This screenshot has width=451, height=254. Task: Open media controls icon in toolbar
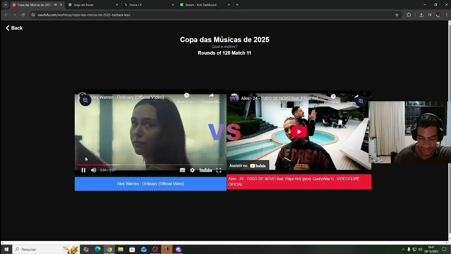(430, 15)
